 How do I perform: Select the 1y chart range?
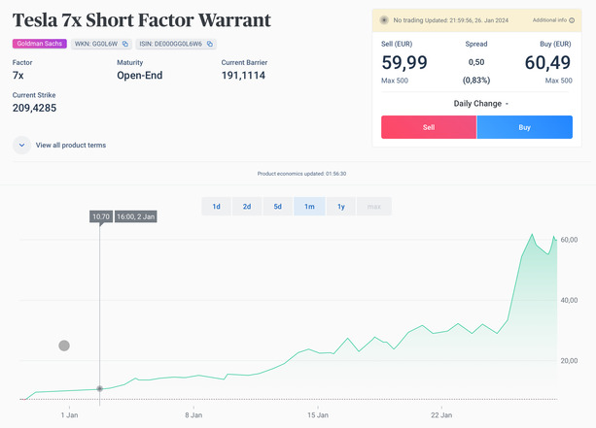(340, 206)
